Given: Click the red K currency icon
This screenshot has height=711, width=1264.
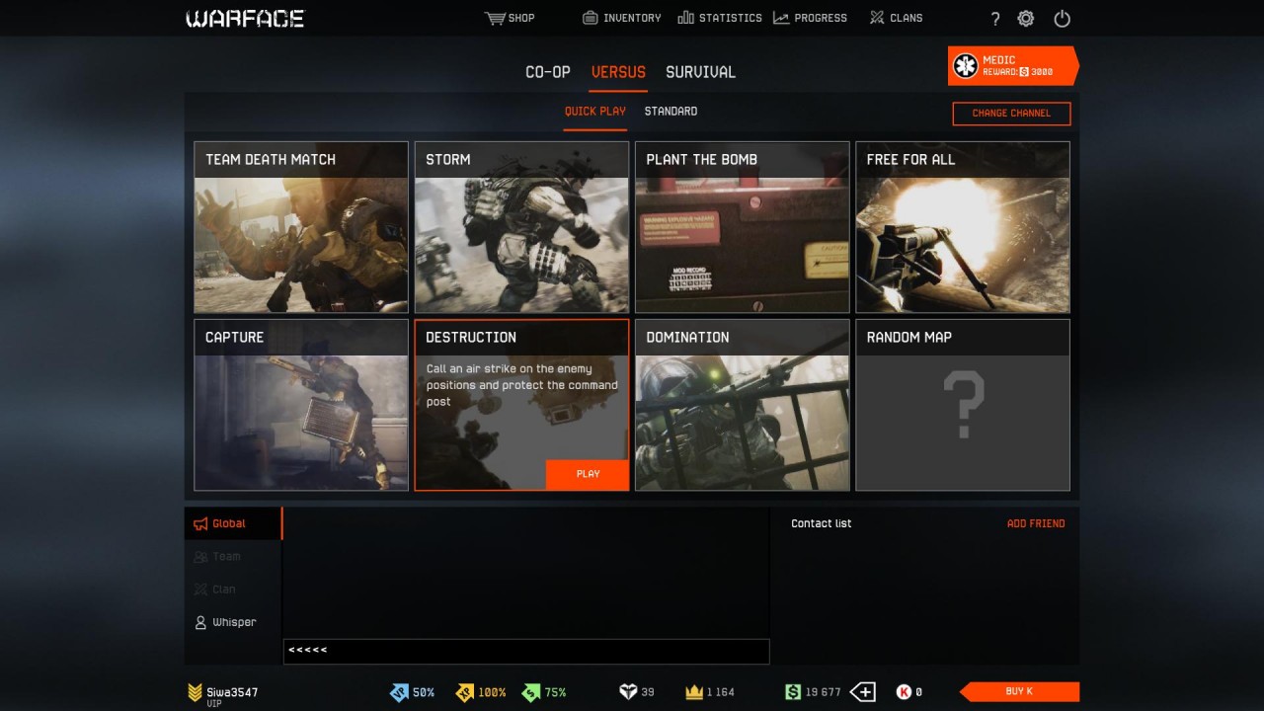Looking at the screenshot, I should 904,692.
